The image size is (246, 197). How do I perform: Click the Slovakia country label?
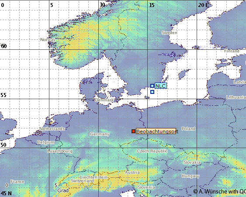coord(192,162)
